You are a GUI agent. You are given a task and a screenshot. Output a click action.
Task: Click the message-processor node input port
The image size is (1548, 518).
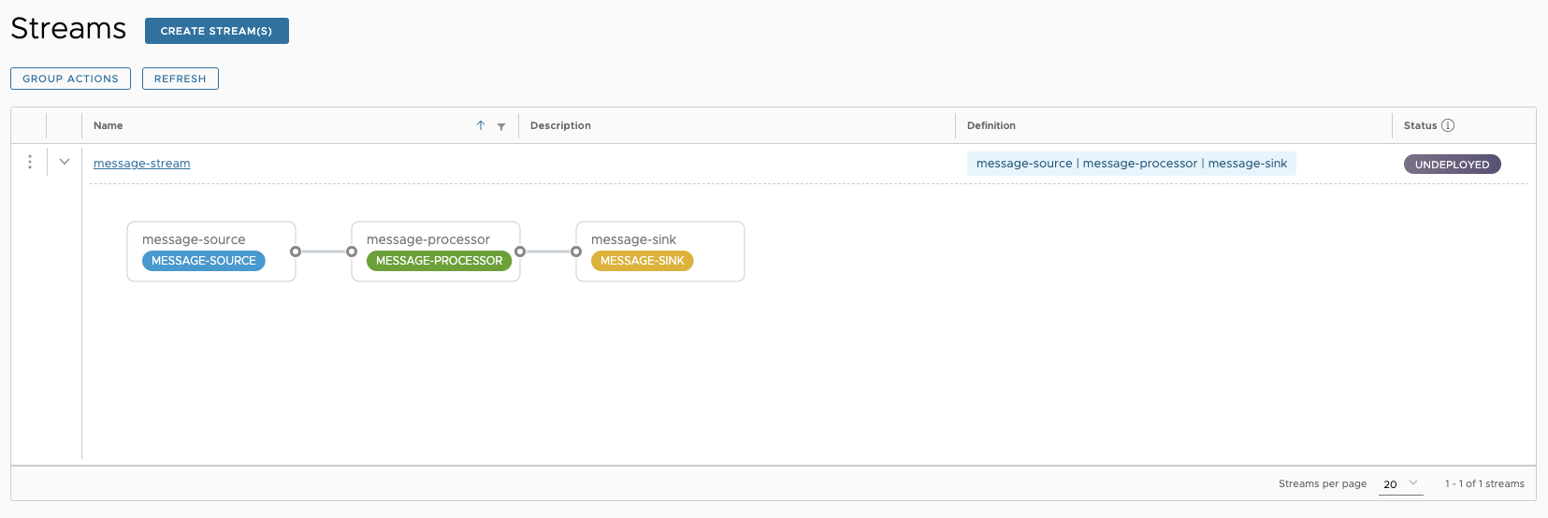click(352, 252)
